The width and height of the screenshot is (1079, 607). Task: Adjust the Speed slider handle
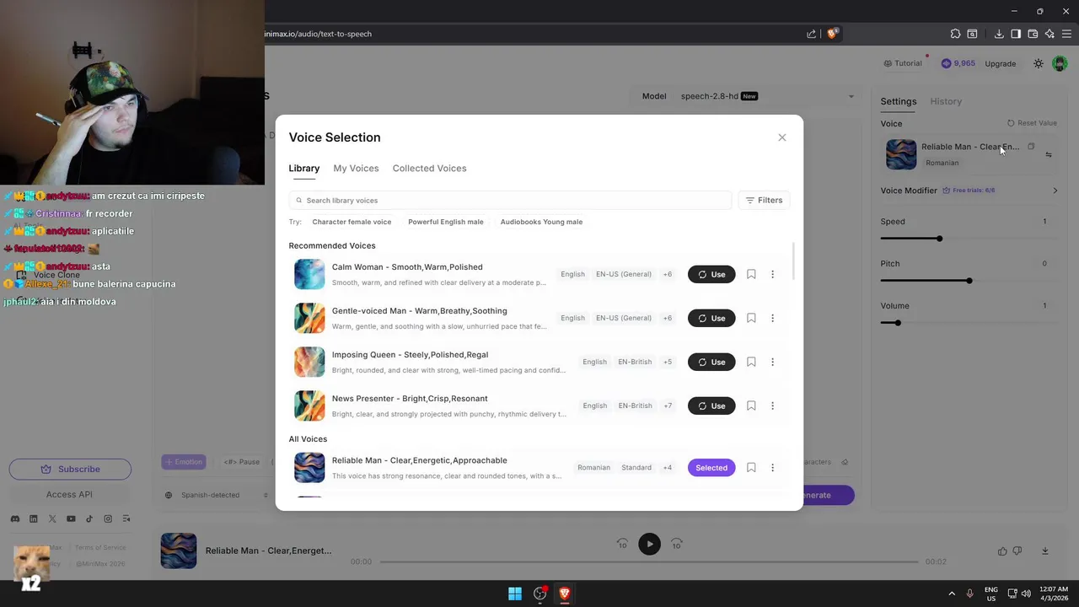939,239
